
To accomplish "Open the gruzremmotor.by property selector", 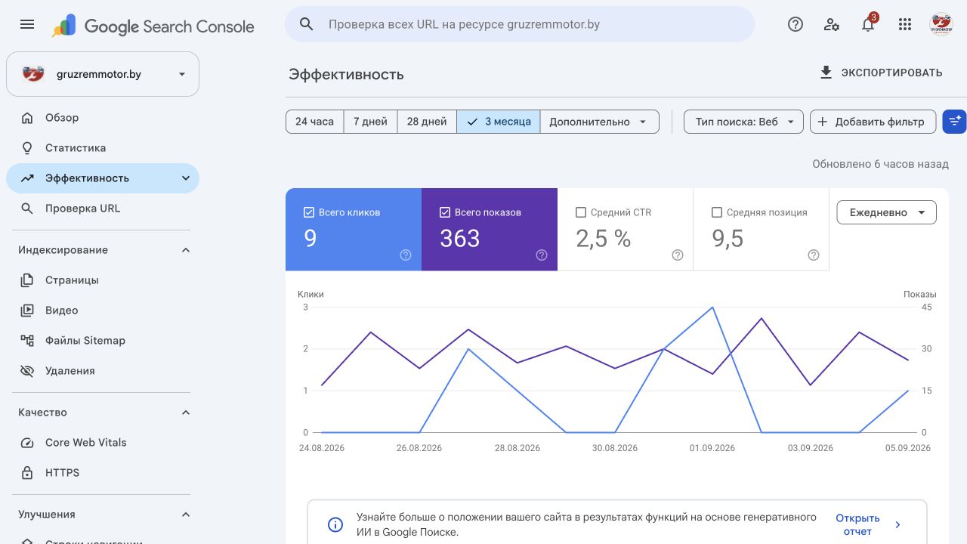I will (x=103, y=74).
